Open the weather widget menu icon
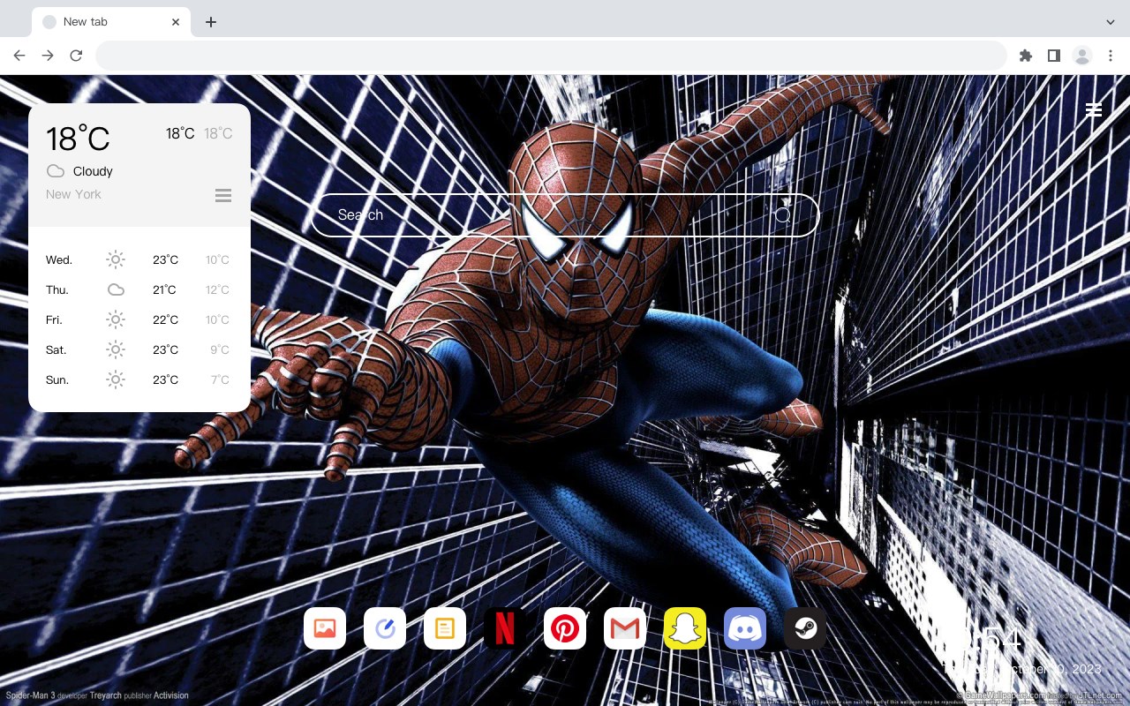 (223, 195)
